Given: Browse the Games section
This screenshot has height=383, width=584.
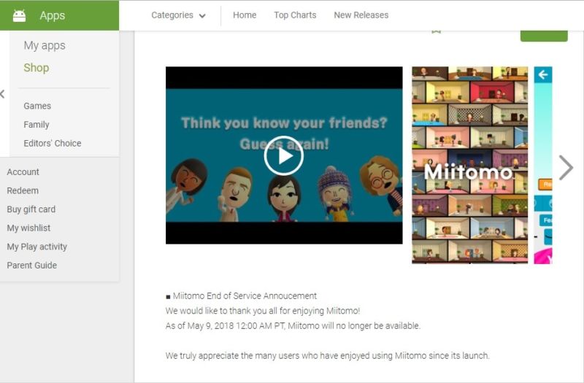Looking at the screenshot, I should click(37, 106).
